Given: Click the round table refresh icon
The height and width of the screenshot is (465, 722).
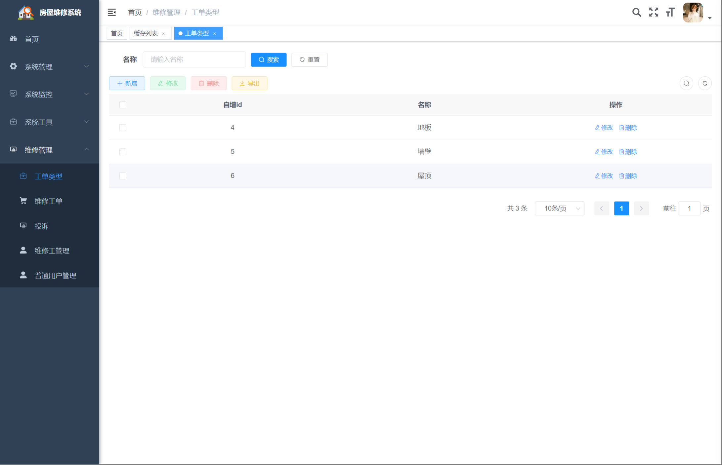Looking at the screenshot, I should [x=705, y=83].
